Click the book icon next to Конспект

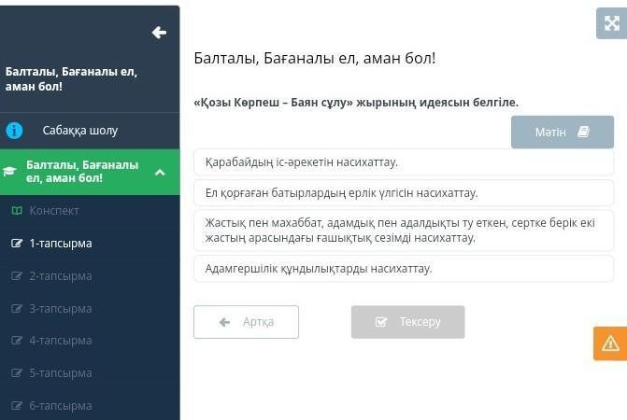(16, 211)
